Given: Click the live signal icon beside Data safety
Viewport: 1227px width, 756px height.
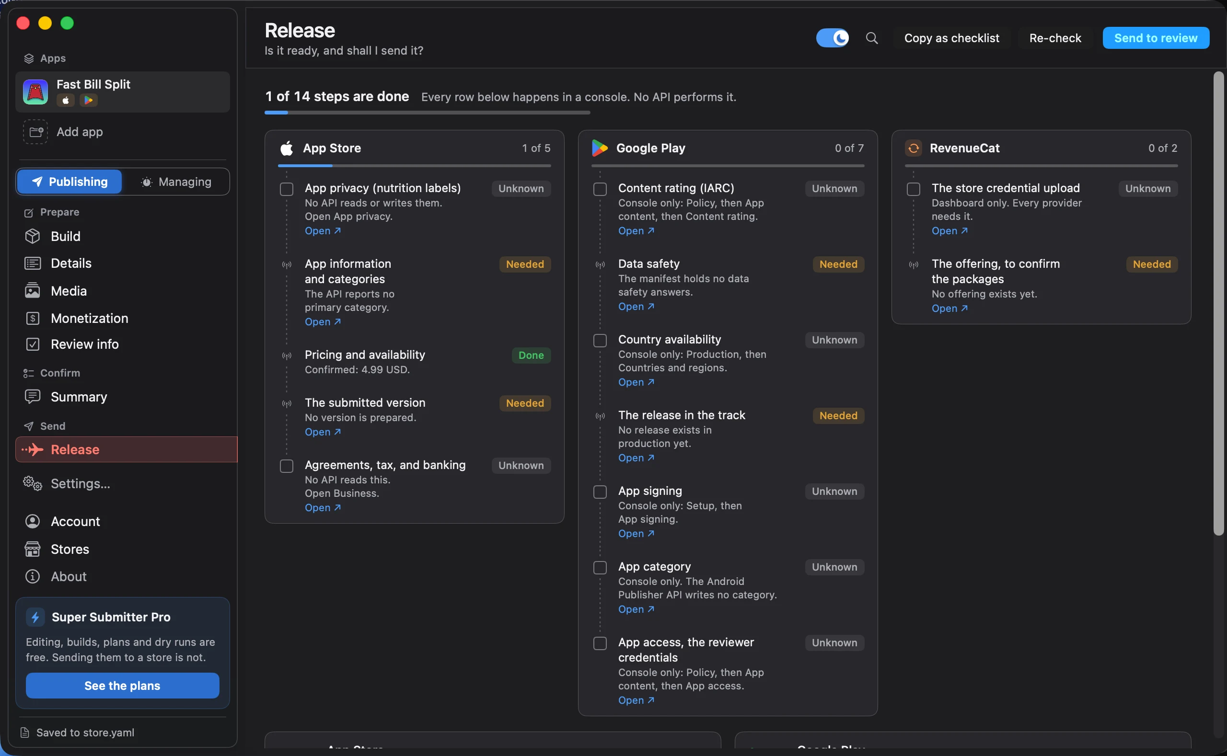Looking at the screenshot, I should (600, 265).
